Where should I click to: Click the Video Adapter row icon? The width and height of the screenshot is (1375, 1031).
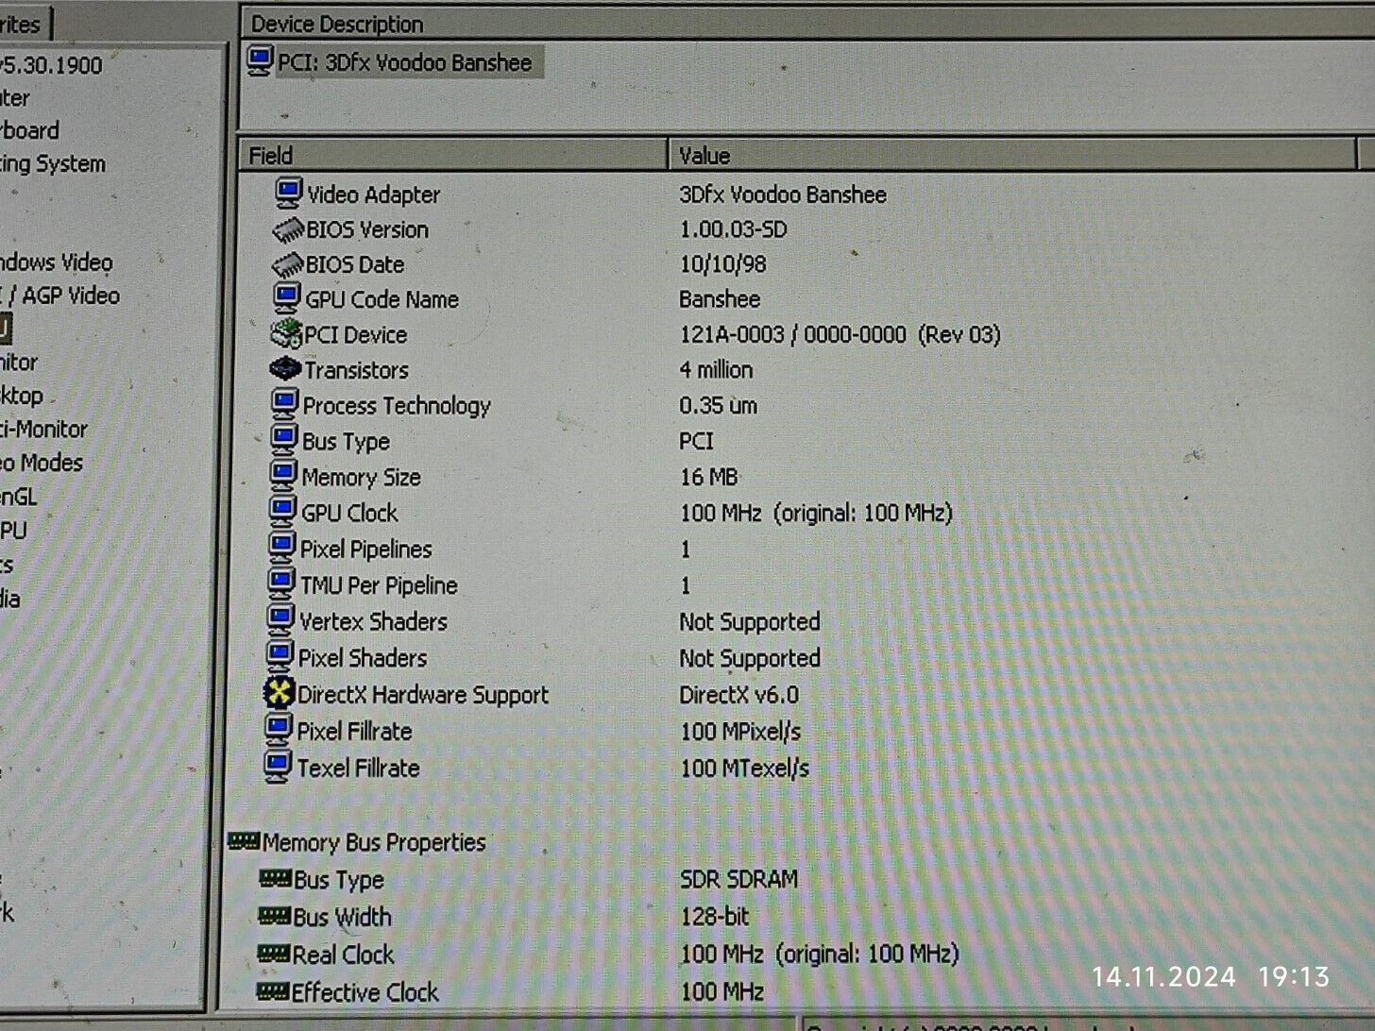(289, 194)
